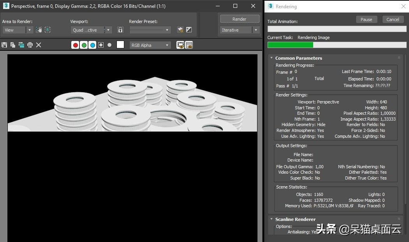409x242 pixels.
Task: Click the Copy Image icon
Action: tap(13, 45)
